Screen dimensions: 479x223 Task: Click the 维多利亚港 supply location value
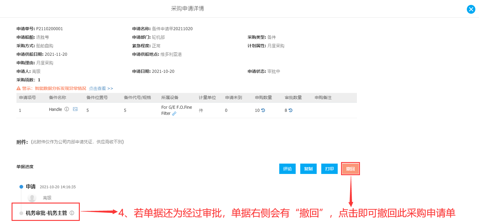[x=171, y=54]
